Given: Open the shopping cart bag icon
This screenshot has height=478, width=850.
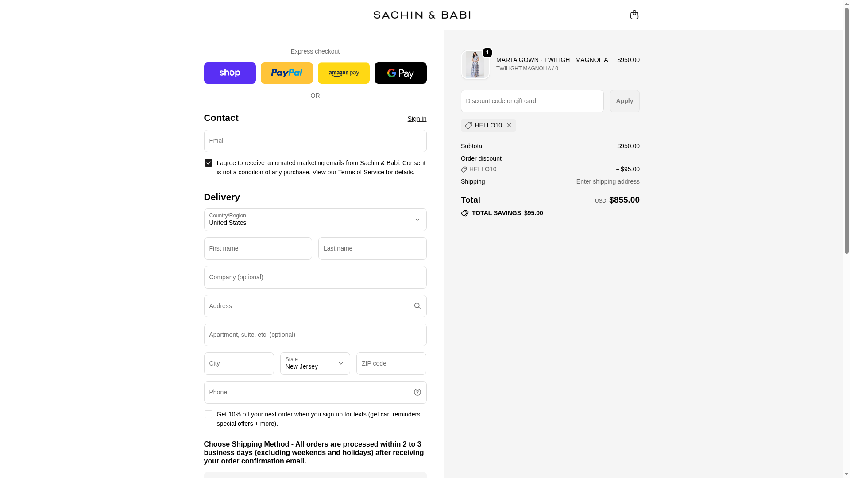Looking at the screenshot, I should (634, 15).
